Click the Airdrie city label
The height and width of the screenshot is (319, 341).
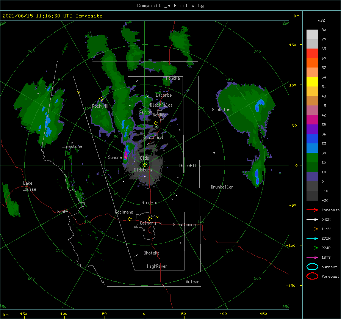(x=149, y=203)
